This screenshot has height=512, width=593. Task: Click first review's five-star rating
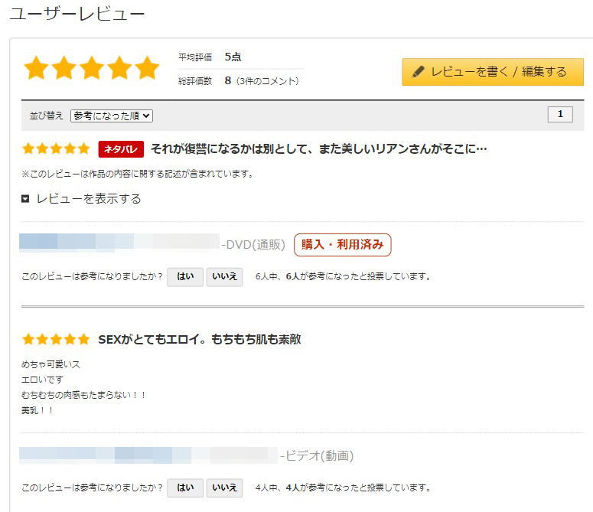coord(56,148)
